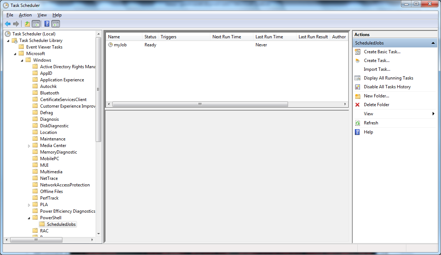Select the RAC folder
Screen dimensions: 441x255
click(44, 231)
